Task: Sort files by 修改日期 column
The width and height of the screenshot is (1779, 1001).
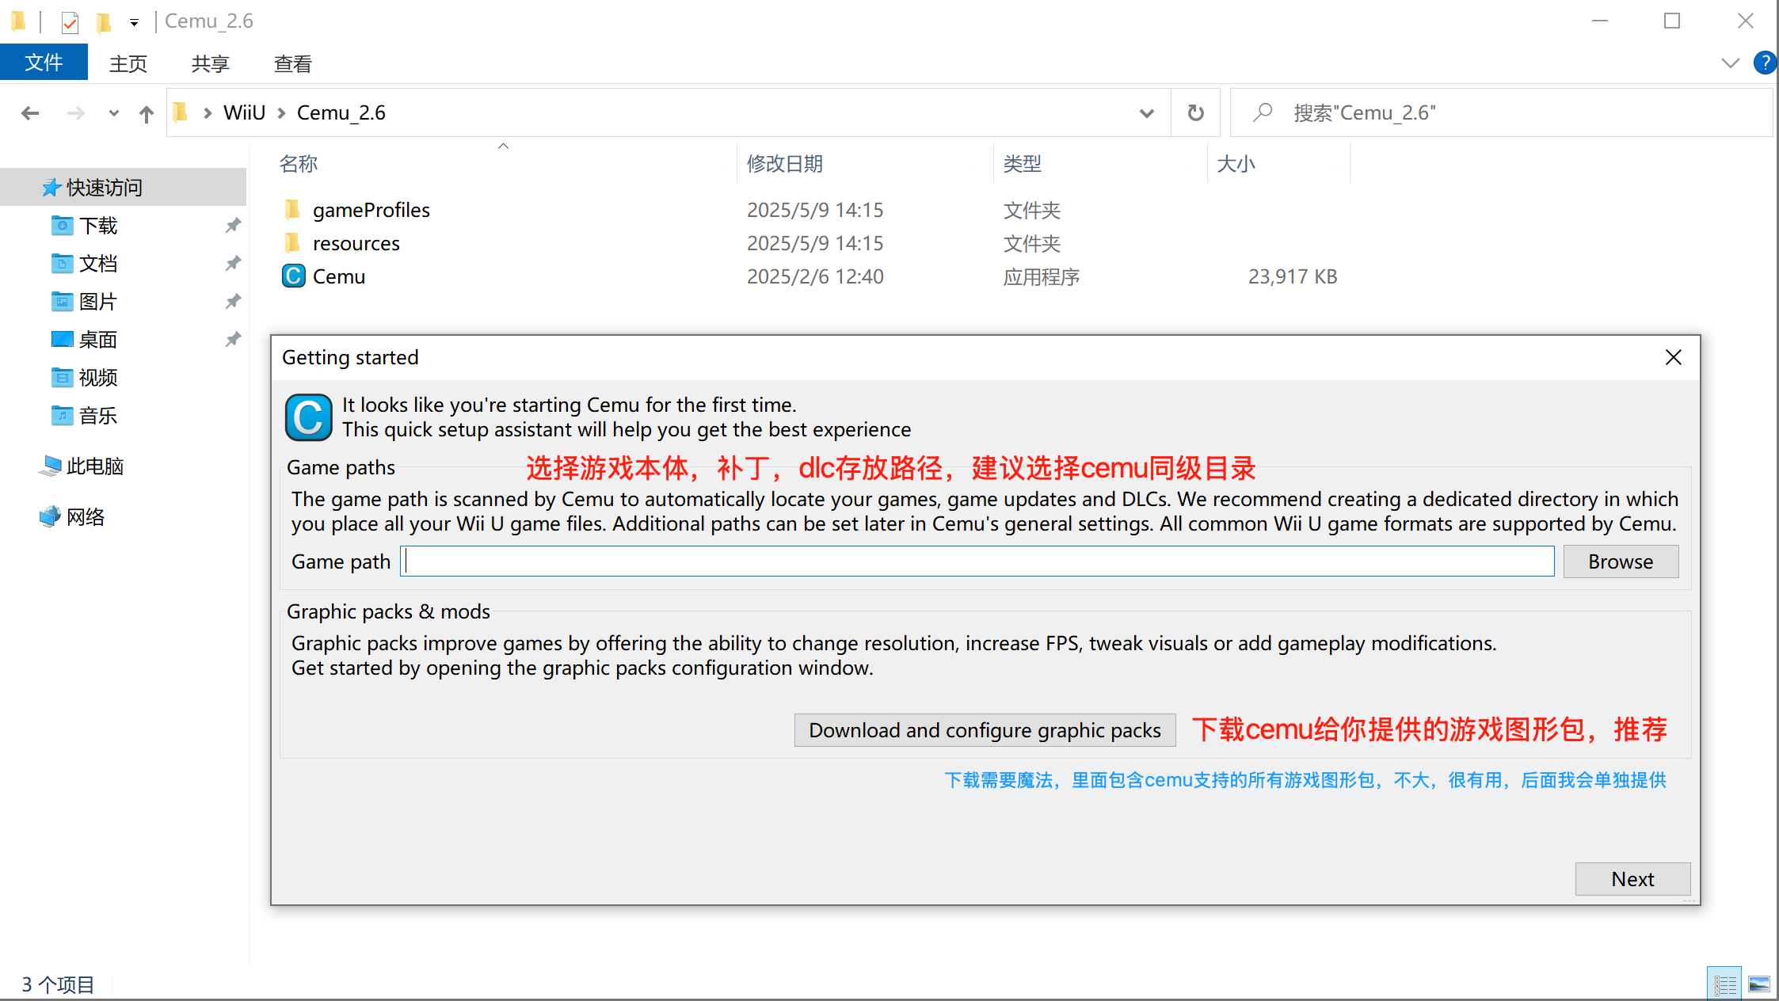Action: click(x=785, y=164)
